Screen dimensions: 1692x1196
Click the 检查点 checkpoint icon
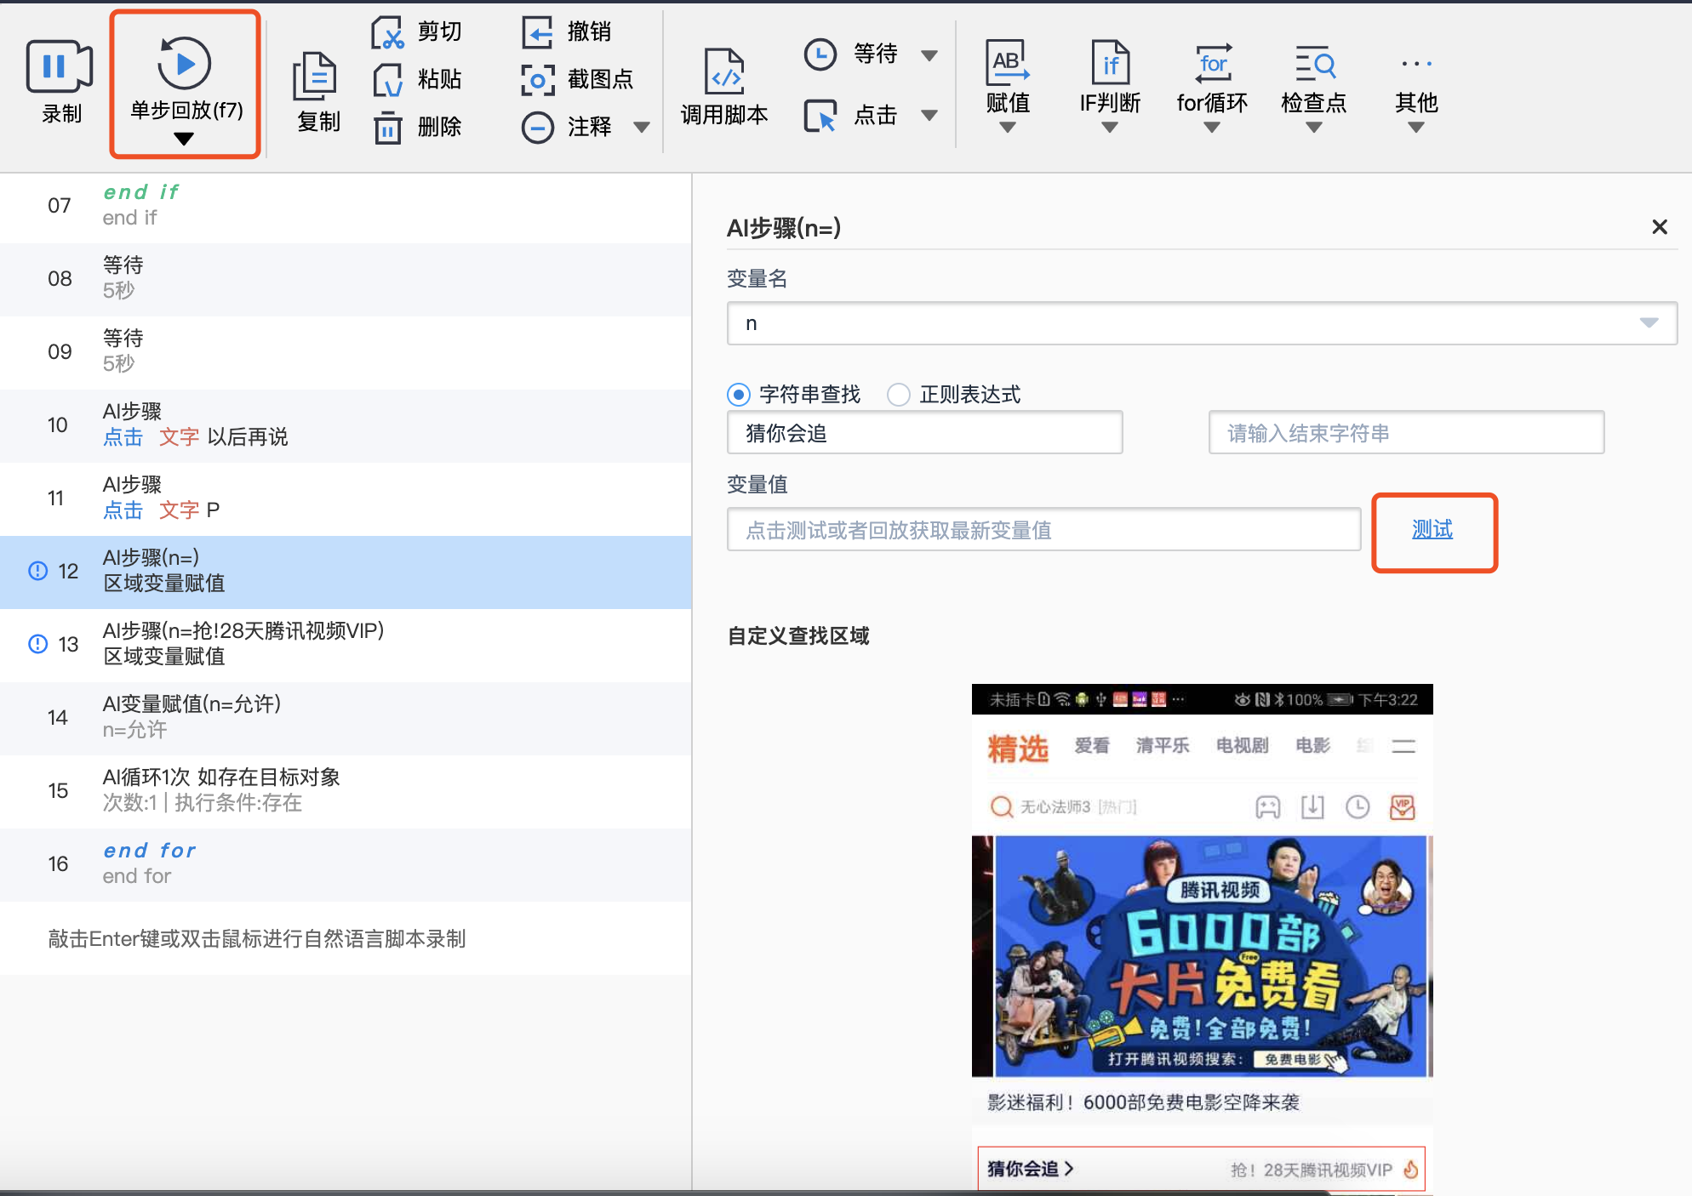(1315, 63)
